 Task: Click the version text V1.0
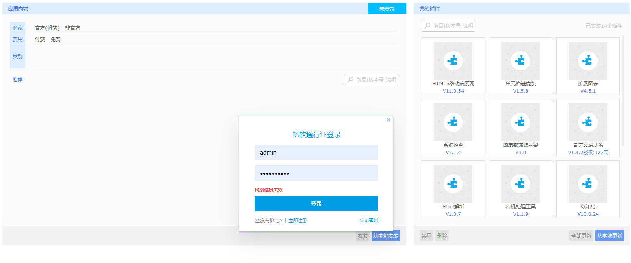(521, 153)
